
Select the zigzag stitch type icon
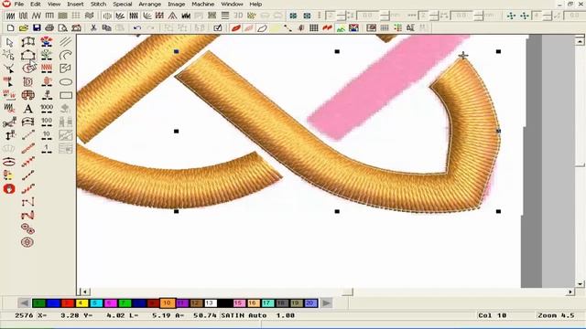click(x=37, y=16)
